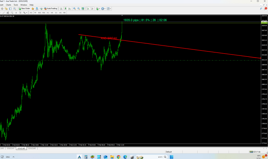
Task: Switch to the M5 timeframe
Action: pos(35,13)
